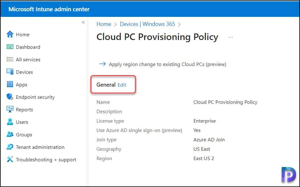Open the ellipsis more options menu
Image resolution: width=300 pixels, height=187 pixels.
click(x=231, y=37)
